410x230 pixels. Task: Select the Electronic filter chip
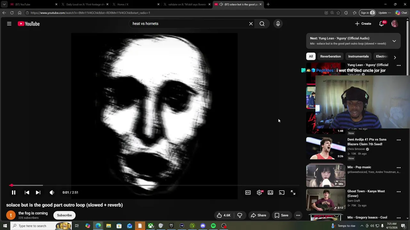click(382, 56)
